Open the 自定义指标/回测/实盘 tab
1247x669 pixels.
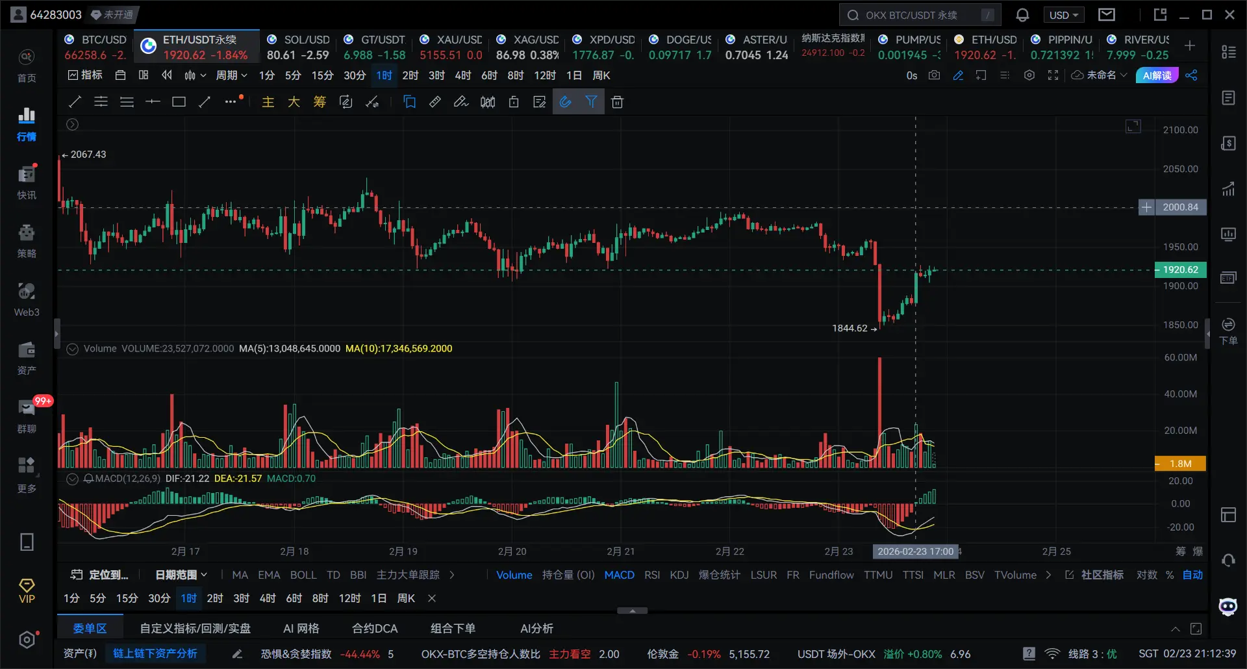(x=195, y=629)
